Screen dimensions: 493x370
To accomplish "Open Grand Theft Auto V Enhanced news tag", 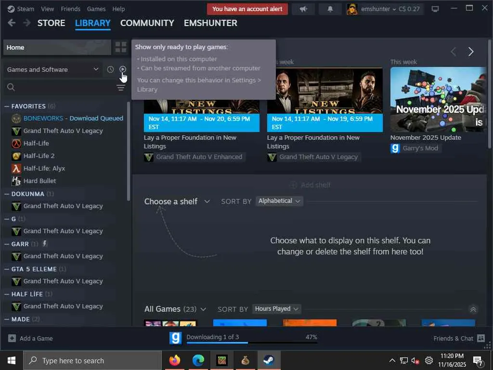I will [194, 157].
